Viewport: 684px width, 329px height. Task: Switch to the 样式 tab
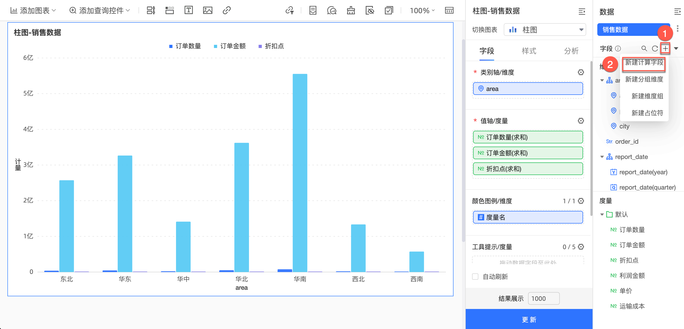pyautogui.click(x=529, y=51)
